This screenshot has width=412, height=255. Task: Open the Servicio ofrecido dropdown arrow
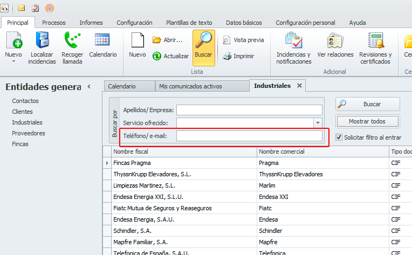point(318,122)
